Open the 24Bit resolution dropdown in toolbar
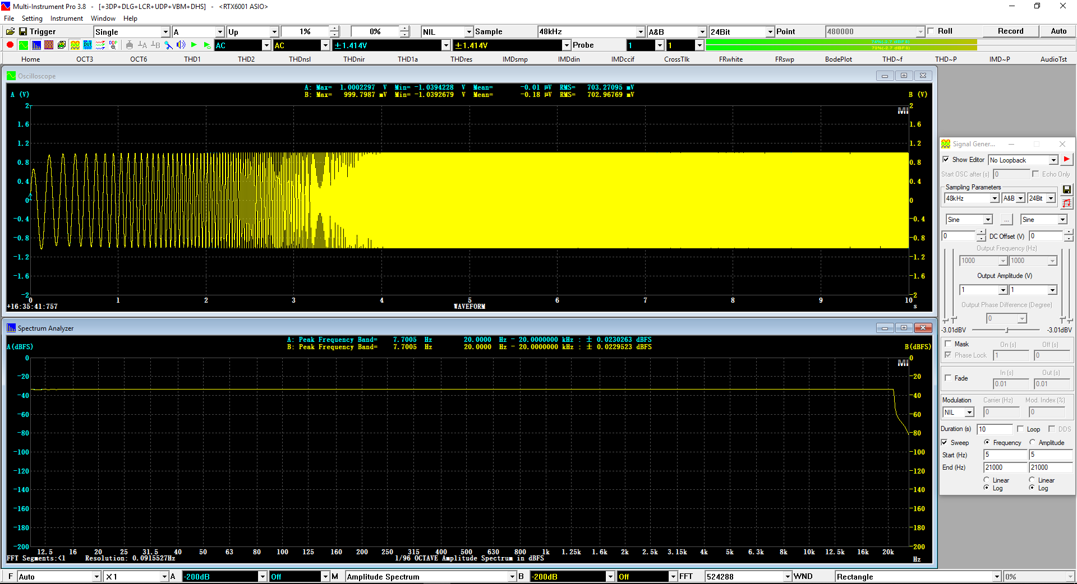1077x584 pixels. (742, 32)
